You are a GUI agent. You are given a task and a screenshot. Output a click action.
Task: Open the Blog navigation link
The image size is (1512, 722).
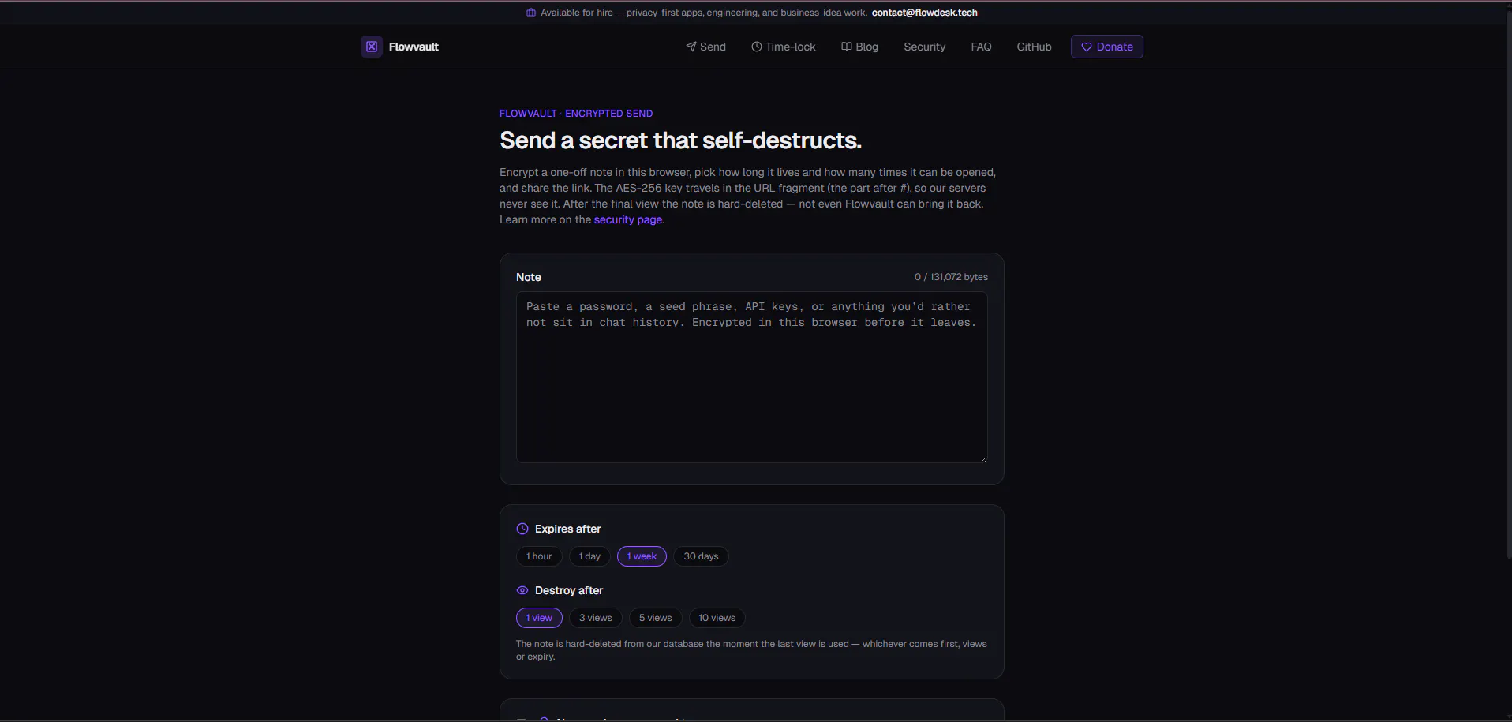(x=859, y=47)
